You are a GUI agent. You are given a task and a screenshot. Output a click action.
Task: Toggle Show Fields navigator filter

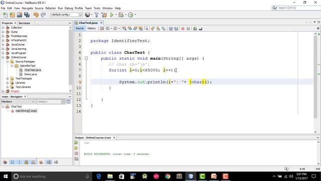[12, 162]
